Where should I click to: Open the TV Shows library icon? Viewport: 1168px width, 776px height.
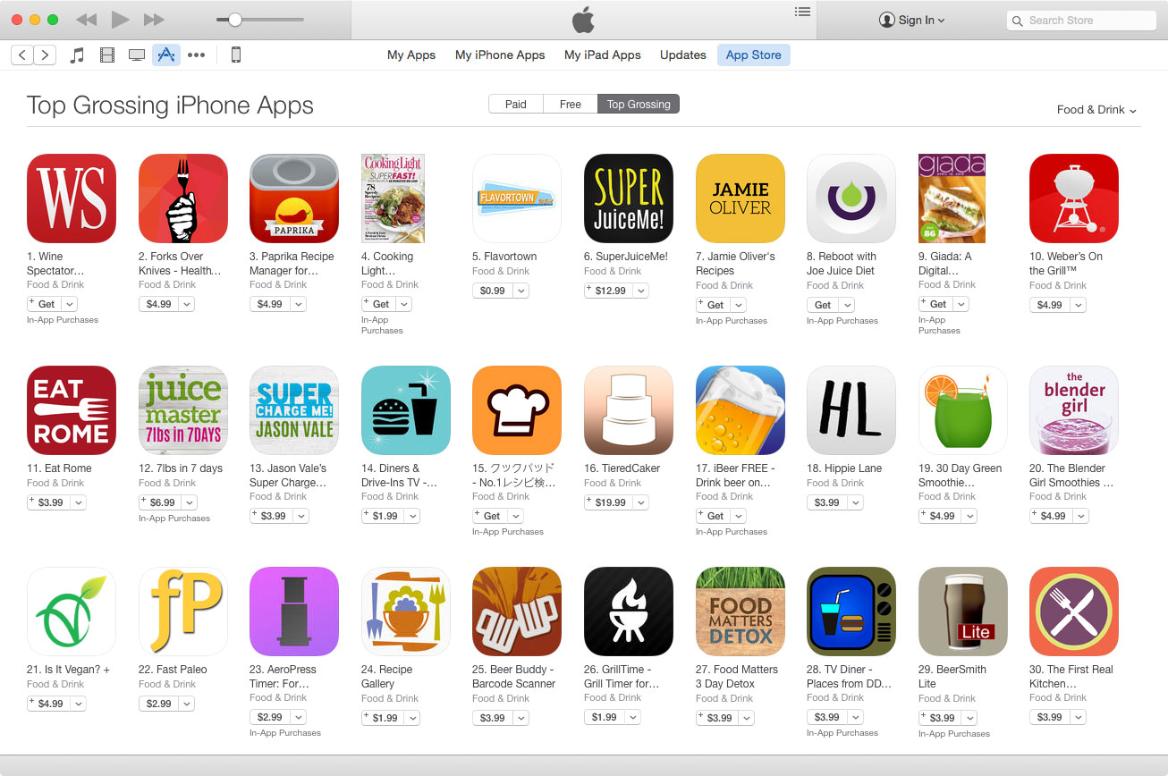click(137, 55)
